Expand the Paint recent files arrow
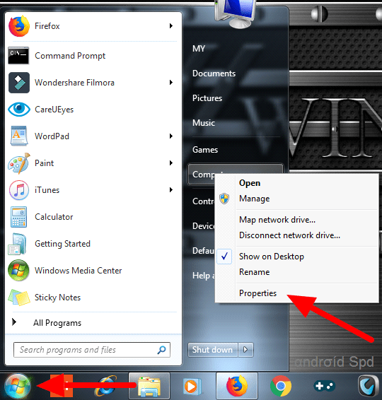This screenshot has height=400, width=382. (x=171, y=163)
